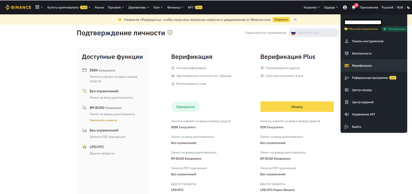Click the Удостоверение личности ID card icon
The width and height of the screenshot is (412, 194).
173,76
